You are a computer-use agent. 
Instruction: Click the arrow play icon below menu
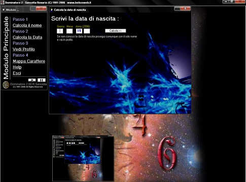[x=32, y=80]
